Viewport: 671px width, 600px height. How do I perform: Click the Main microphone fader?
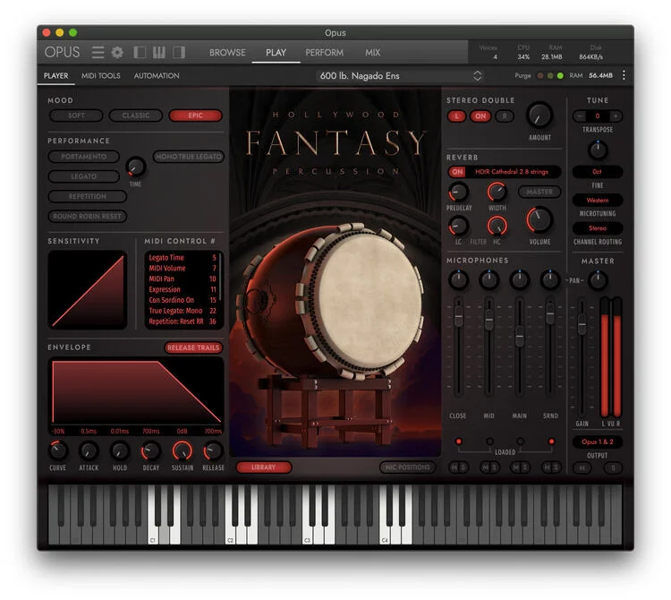[x=520, y=336]
